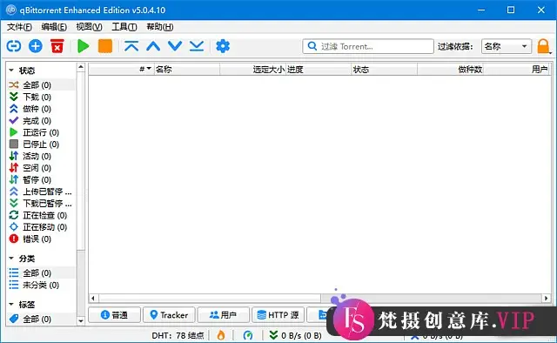This screenshot has width=557, height=343.
Task: Select the 下载已暂停 status filter
Action: point(41,204)
